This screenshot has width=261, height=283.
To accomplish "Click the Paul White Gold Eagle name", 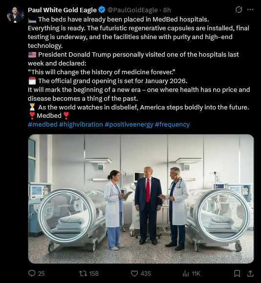I will coord(62,10).
